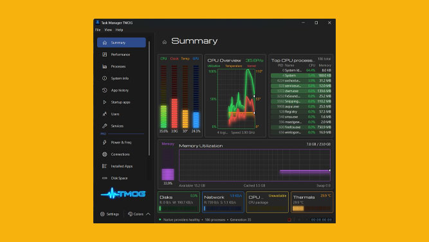Select the FxSound process row
The height and width of the screenshot is (242, 429).
coord(301,96)
